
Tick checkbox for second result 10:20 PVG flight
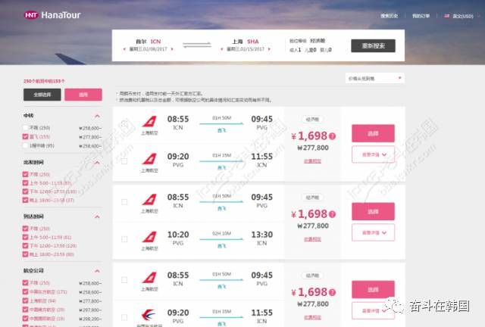click(124, 239)
